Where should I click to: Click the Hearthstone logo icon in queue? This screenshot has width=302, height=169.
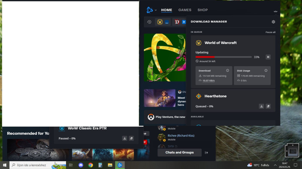point(199,96)
